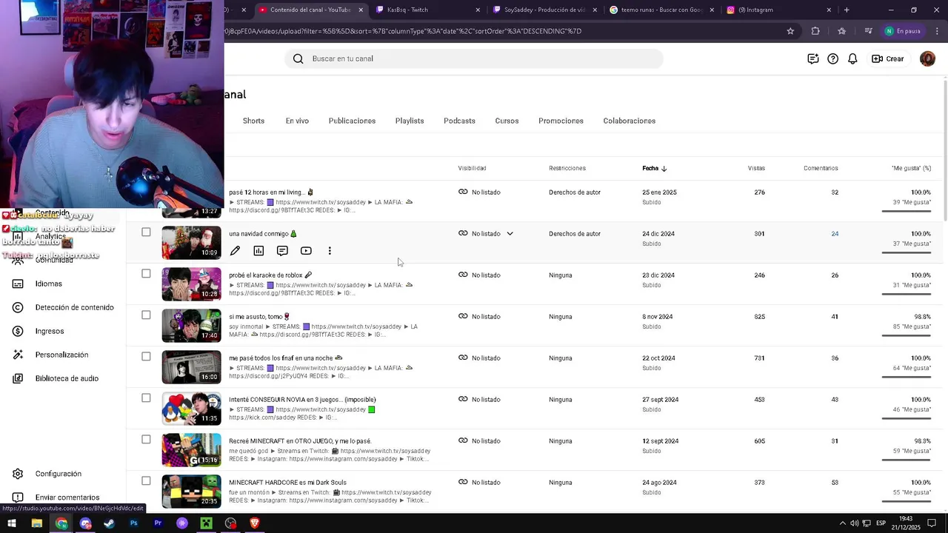Open the Colaboraciones tab
948x533 pixels.
(x=629, y=121)
